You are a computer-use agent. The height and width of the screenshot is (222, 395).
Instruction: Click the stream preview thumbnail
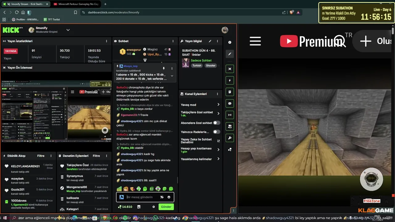pos(56,111)
